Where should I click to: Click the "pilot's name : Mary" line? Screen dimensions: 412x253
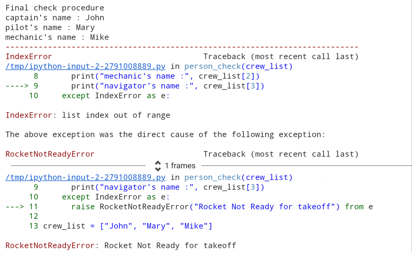[50, 27]
